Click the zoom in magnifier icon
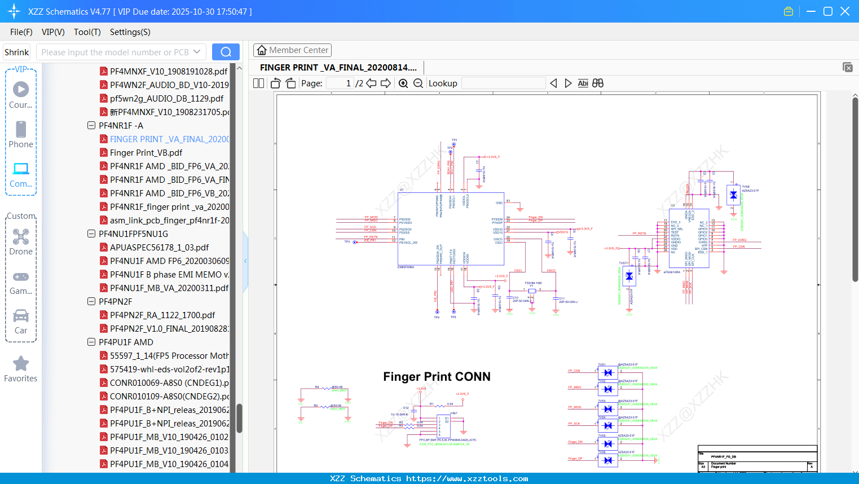This screenshot has height=484, width=859. (x=403, y=83)
